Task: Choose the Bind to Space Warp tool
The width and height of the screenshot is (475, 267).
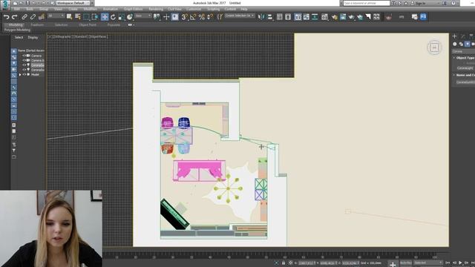Action: 42,17
